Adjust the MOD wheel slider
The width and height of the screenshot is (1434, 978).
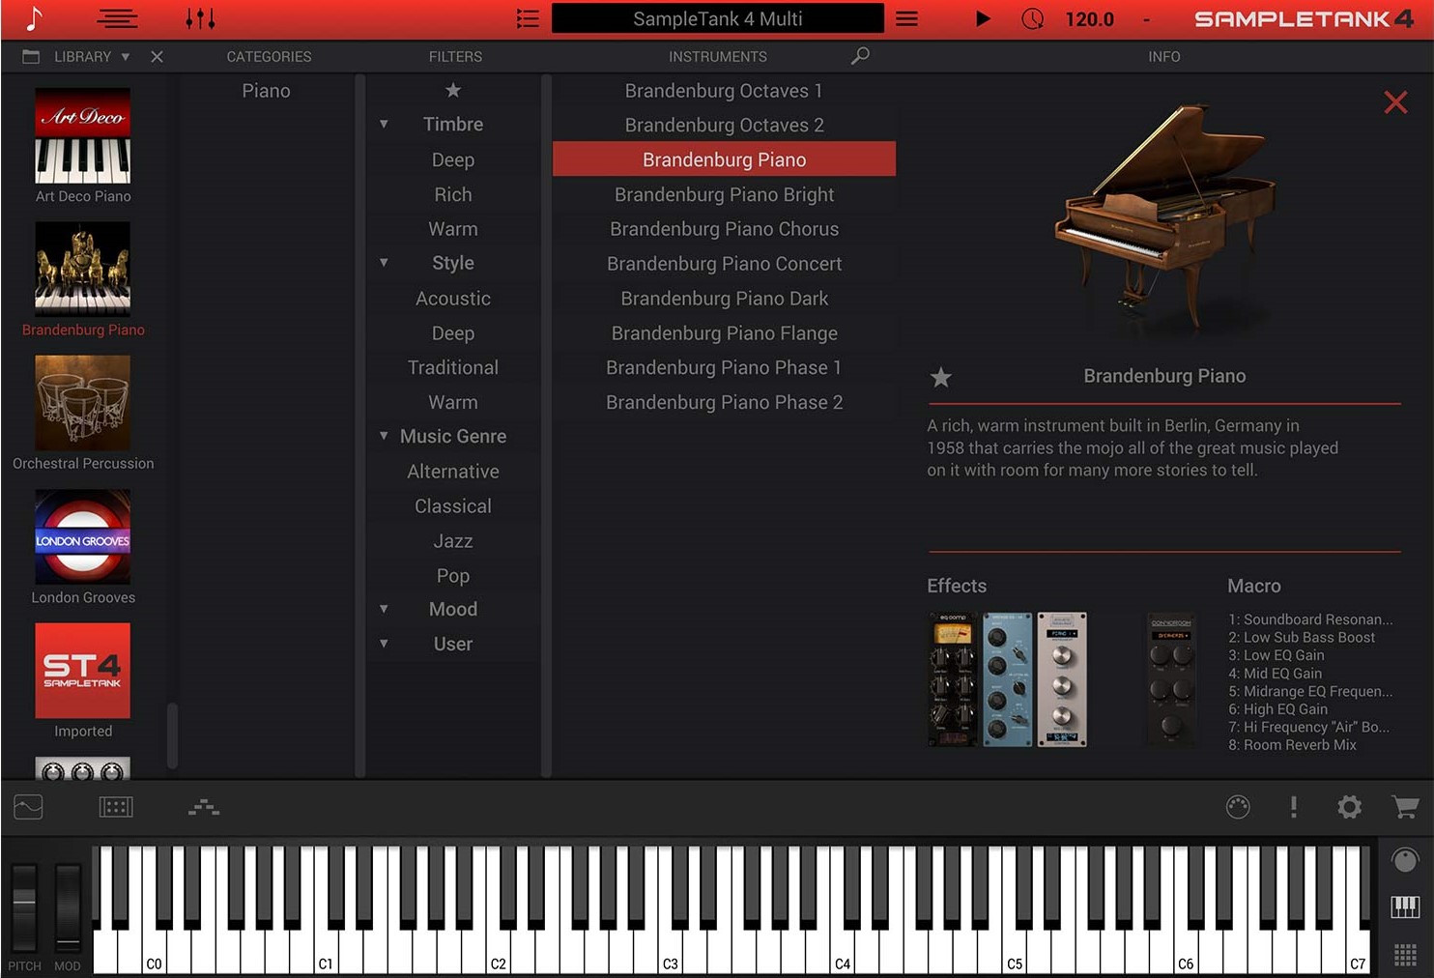tap(68, 906)
